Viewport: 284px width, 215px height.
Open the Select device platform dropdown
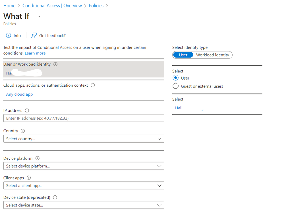tap(84, 166)
